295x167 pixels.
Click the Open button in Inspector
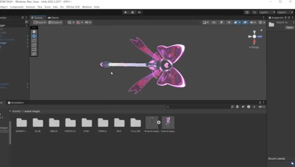coord(289,28)
